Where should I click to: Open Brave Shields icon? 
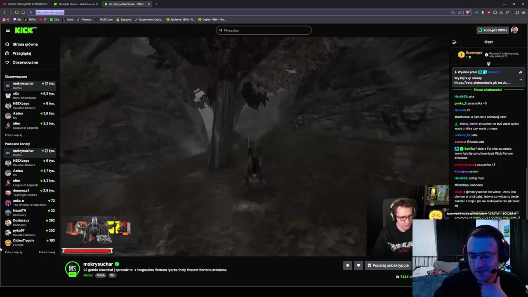tap(467, 12)
